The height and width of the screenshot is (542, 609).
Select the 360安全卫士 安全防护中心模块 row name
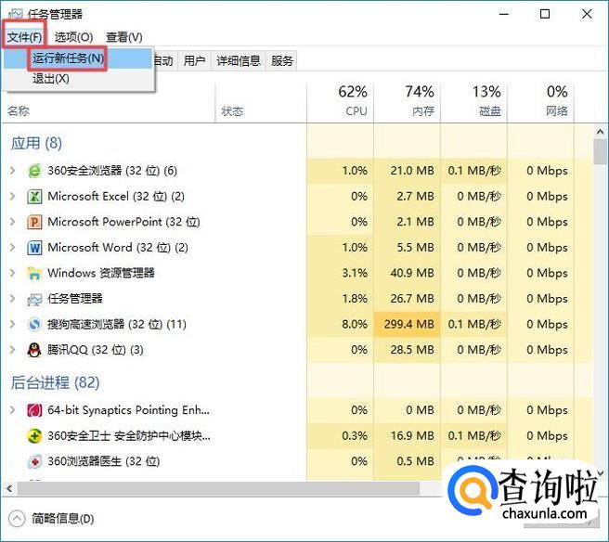(129, 435)
